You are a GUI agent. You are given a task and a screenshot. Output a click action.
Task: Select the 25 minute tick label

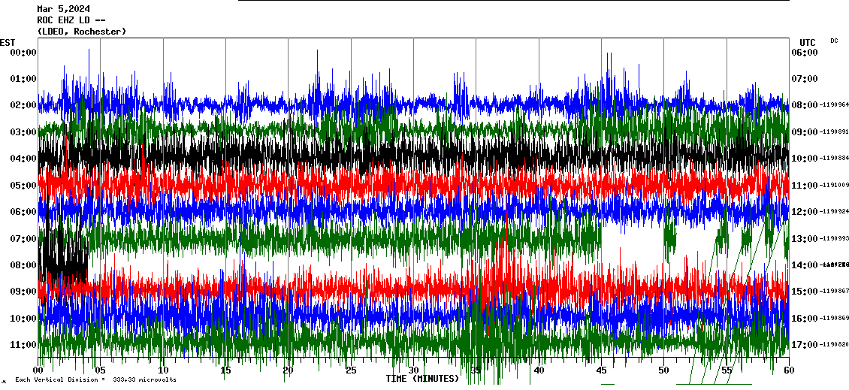[351, 370]
